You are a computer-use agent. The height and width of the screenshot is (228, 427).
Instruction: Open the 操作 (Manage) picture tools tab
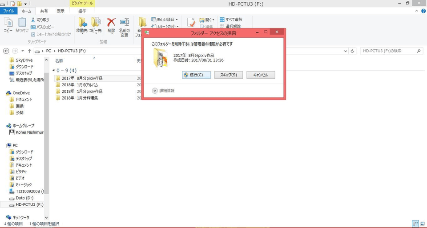click(82, 11)
